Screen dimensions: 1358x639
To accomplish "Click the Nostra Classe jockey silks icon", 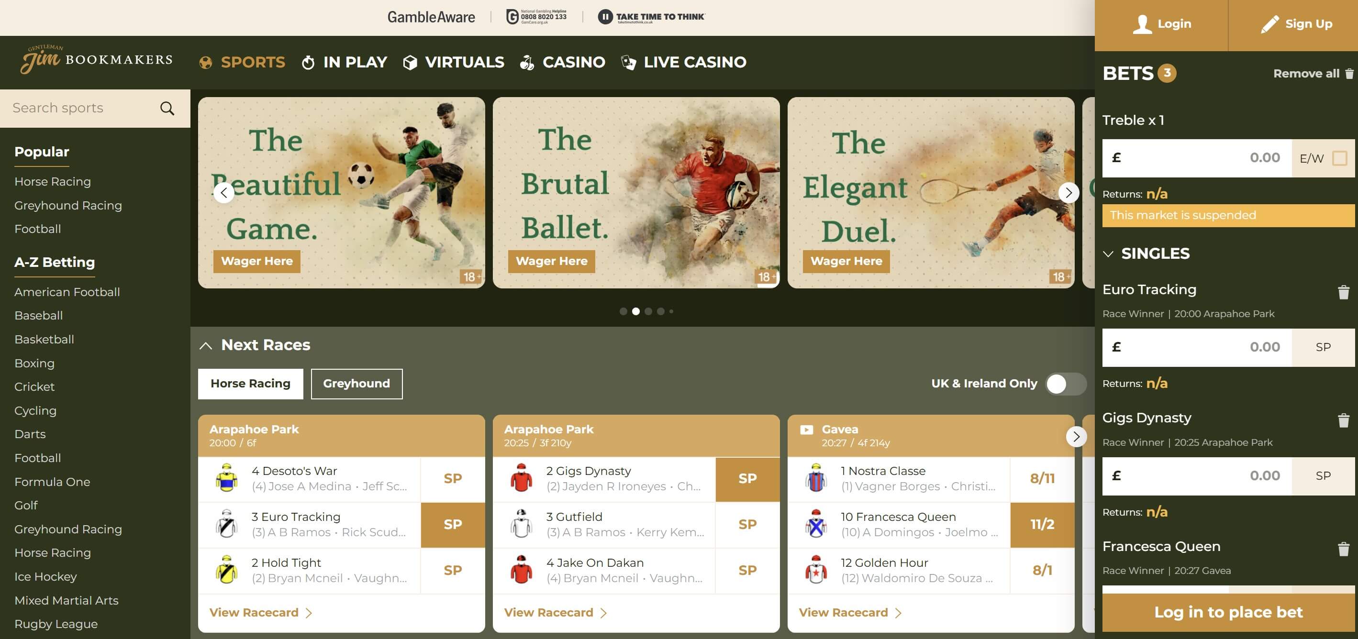I will click(816, 478).
